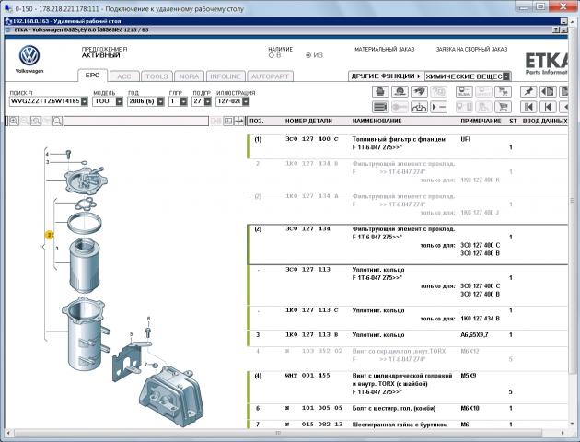Click the printer icon in the toolbar
The width and height of the screenshot is (580, 442).
[x=380, y=91]
